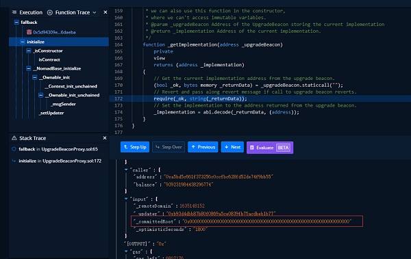Click the Step Over button

[169, 147]
